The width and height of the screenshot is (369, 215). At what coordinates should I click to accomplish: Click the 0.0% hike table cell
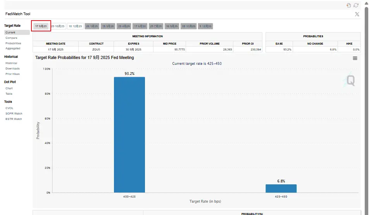[349, 50]
